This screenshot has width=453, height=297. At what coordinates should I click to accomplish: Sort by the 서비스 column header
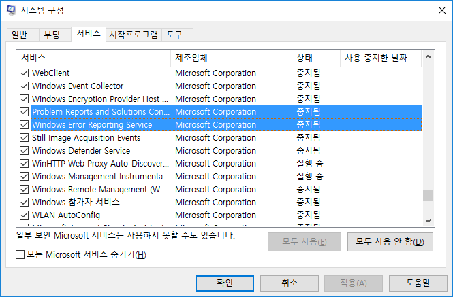point(93,58)
